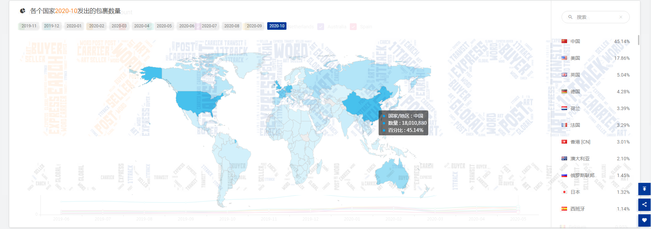Image resolution: width=651 pixels, height=229 pixels.
Task: Click the magnifier icon in the search box
Action: tap(570, 17)
